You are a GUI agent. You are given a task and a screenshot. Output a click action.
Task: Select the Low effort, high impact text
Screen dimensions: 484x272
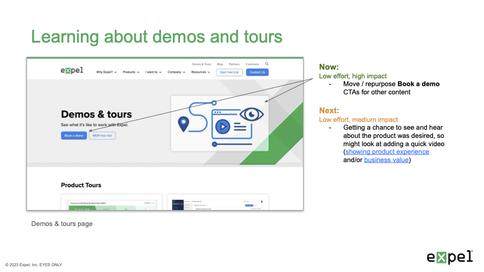(x=352, y=76)
